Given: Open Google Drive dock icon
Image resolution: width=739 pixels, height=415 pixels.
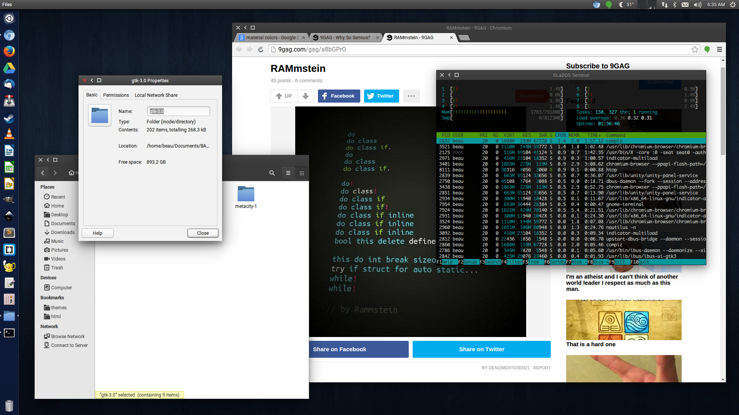Looking at the screenshot, I should [x=9, y=68].
